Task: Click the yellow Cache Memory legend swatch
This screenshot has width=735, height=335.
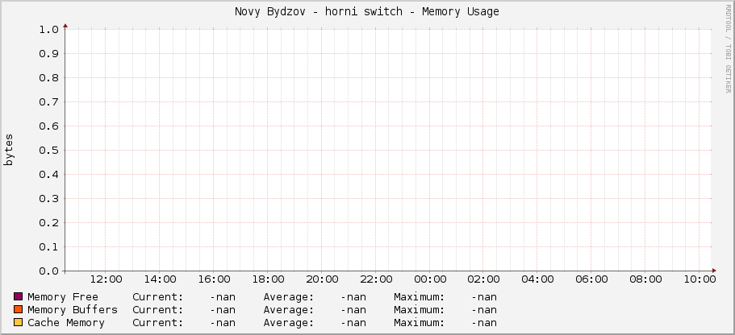Action: pyautogui.click(x=19, y=322)
